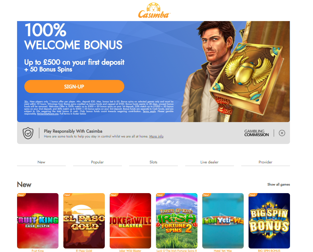
Task: Open the BeGambleAware.org link
Action: tap(48, 114)
